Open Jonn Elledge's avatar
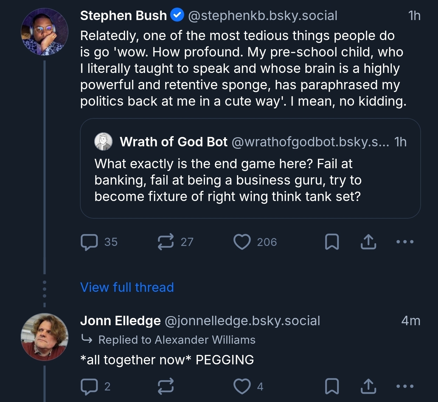The image size is (438, 402). click(44, 337)
